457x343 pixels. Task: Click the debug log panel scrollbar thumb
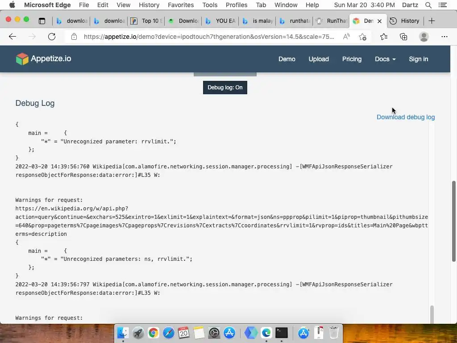point(432,314)
